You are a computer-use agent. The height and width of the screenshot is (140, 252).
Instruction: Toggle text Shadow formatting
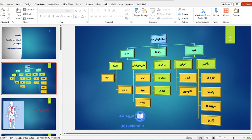pyautogui.click(x=53, y=16)
